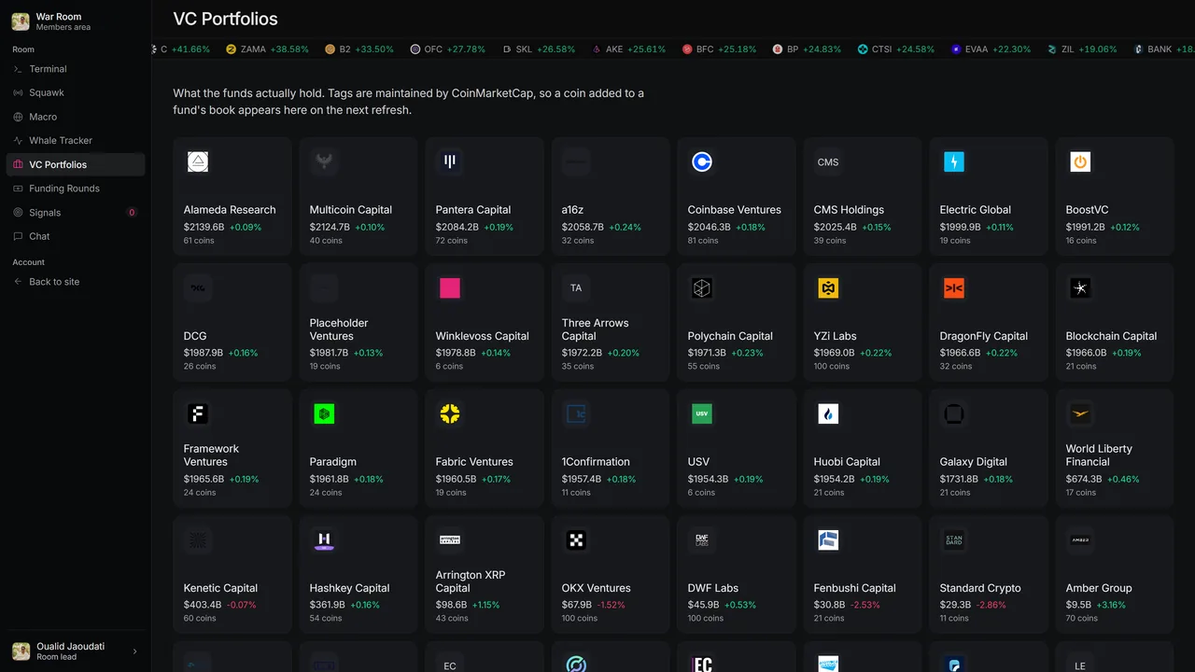Click the Squawk broadcast icon
The width and height of the screenshot is (1195, 672).
[18, 93]
